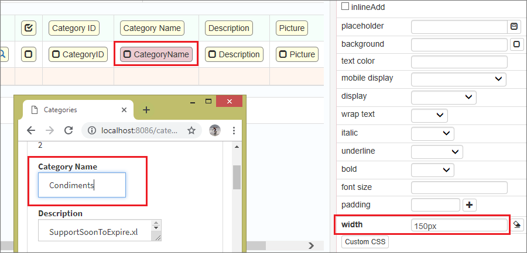The image size is (527, 253).
Task: Click the text color input field
Action: [x=459, y=62]
